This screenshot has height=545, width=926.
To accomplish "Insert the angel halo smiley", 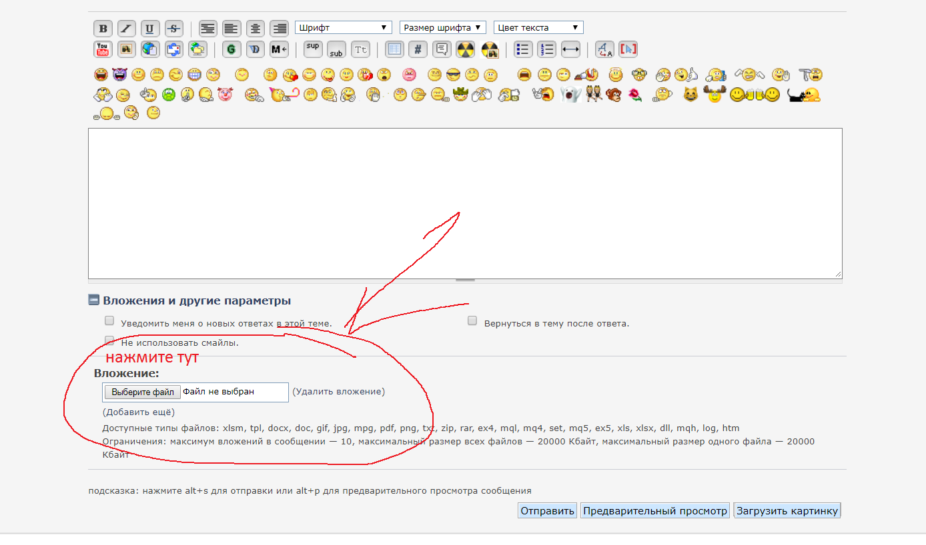I will 615,75.
